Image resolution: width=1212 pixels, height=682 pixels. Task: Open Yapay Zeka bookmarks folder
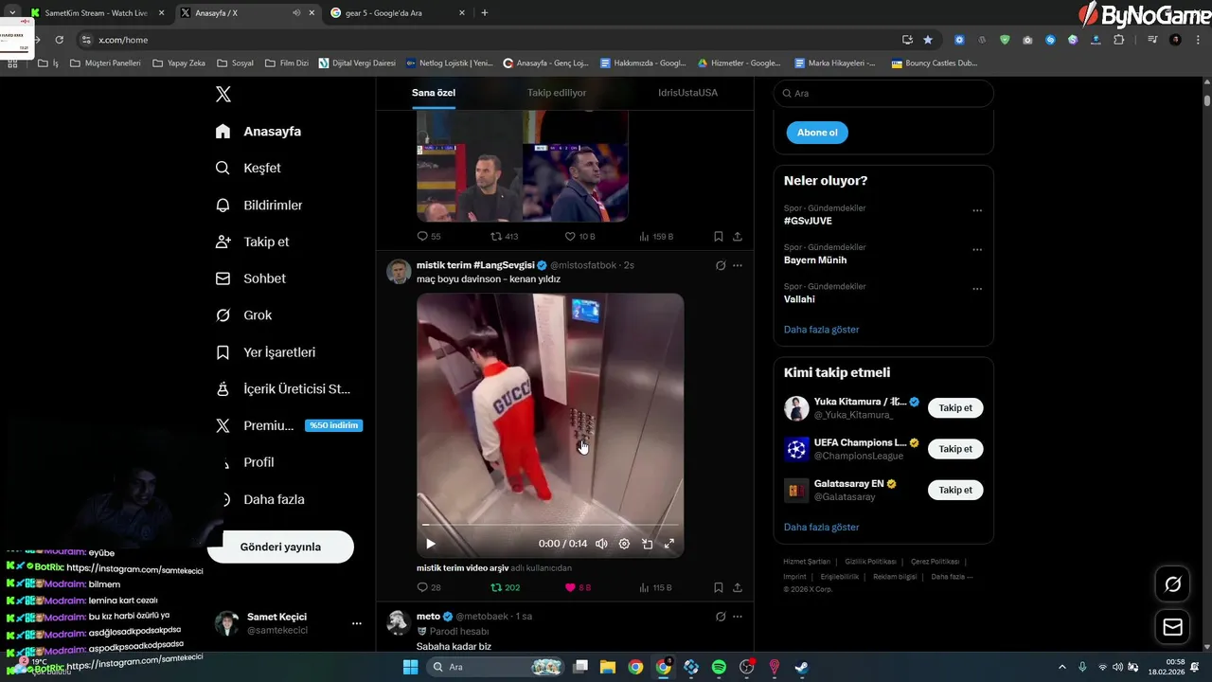177,63
